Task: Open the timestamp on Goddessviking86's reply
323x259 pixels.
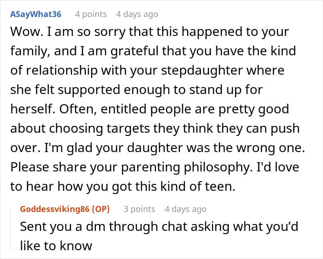Action: click(x=185, y=209)
